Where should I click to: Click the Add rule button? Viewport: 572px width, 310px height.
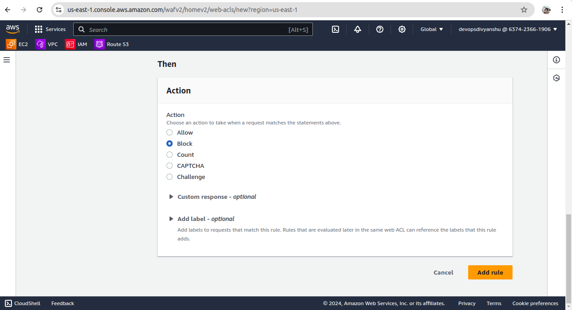(x=490, y=272)
